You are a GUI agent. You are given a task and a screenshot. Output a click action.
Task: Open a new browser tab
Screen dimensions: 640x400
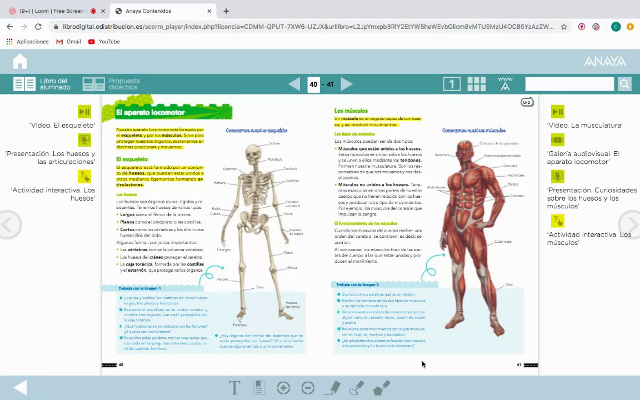pos(226,11)
